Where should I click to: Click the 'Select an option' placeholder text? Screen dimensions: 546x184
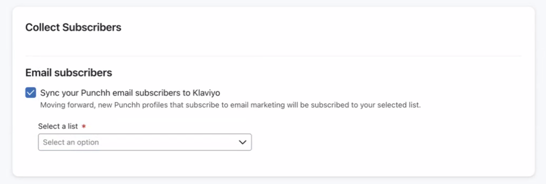pyautogui.click(x=71, y=142)
